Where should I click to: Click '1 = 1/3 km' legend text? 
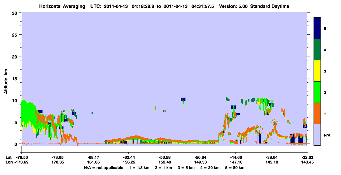tap(139, 168)
